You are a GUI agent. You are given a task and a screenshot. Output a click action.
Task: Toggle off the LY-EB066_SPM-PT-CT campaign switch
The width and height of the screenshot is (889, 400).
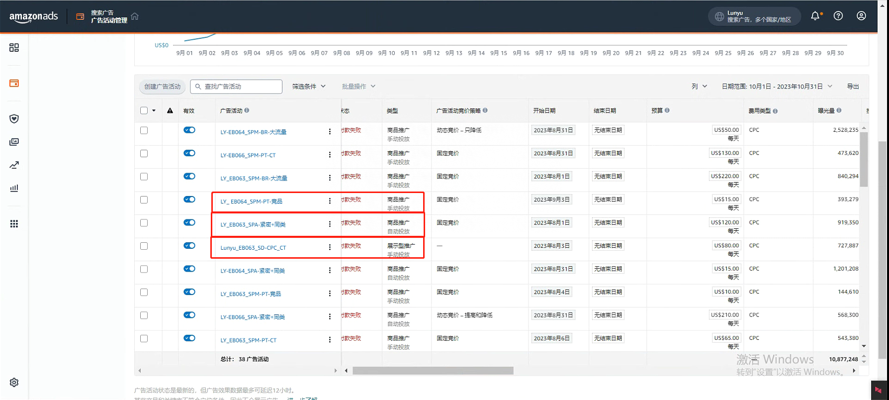tap(189, 153)
